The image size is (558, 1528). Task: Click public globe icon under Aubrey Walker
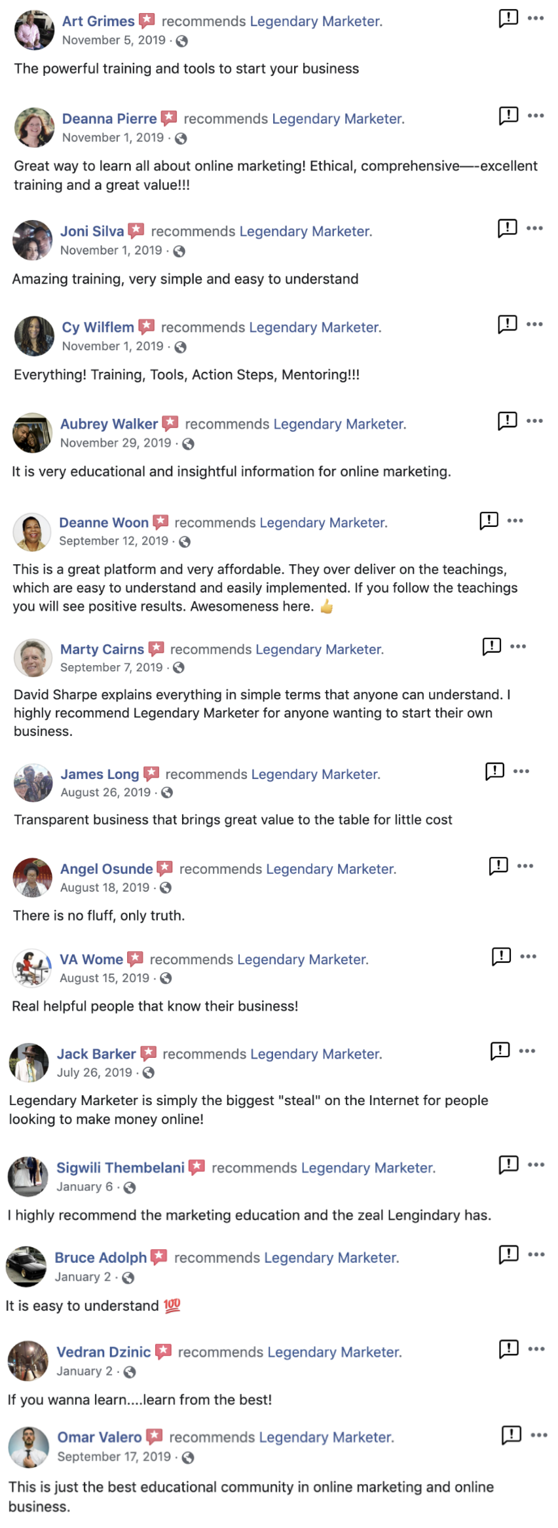(x=188, y=444)
